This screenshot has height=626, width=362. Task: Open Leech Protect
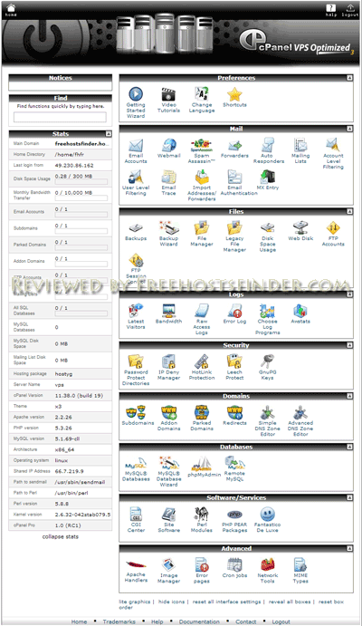coord(234,367)
